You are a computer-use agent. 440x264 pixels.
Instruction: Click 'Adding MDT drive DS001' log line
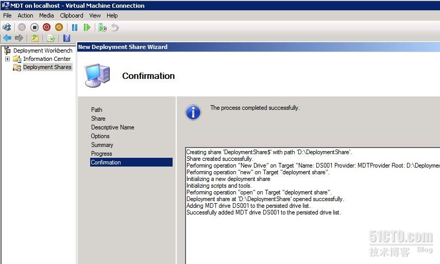click(x=248, y=206)
